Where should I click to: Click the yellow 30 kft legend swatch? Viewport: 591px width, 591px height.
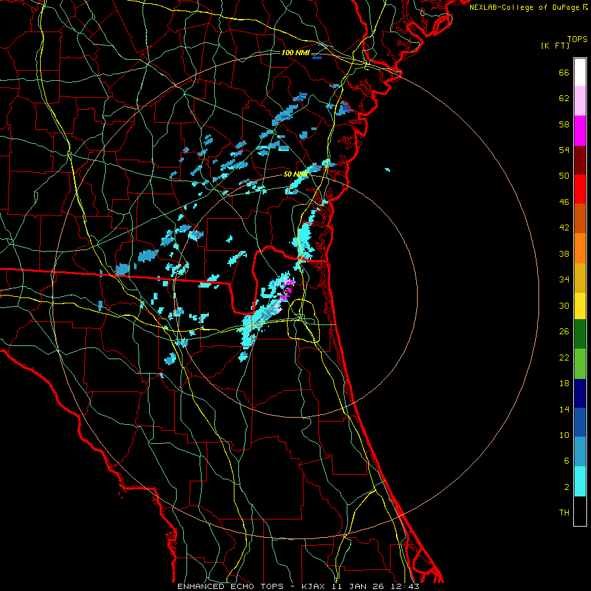tap(580, 306)
